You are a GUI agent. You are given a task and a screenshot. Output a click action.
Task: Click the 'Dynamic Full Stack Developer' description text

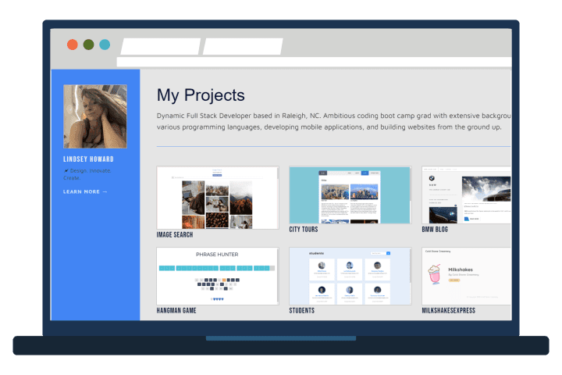click(334, 121)
